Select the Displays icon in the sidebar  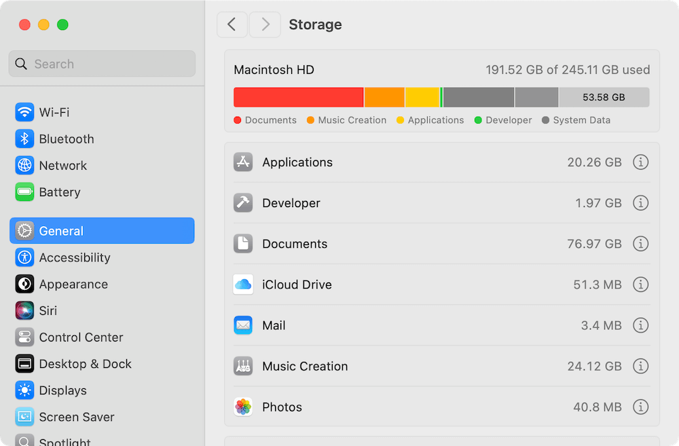(x=24, y=390)
